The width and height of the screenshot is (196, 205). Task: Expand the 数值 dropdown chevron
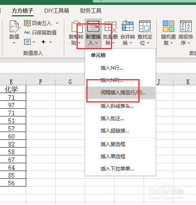pos(14,43)
